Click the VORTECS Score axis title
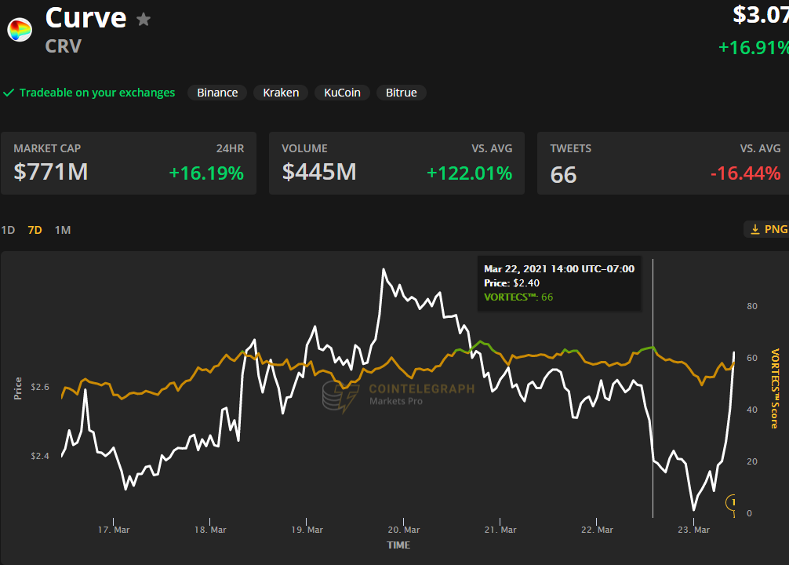Screen dimensions: 789x565 [x=775, y=388]
